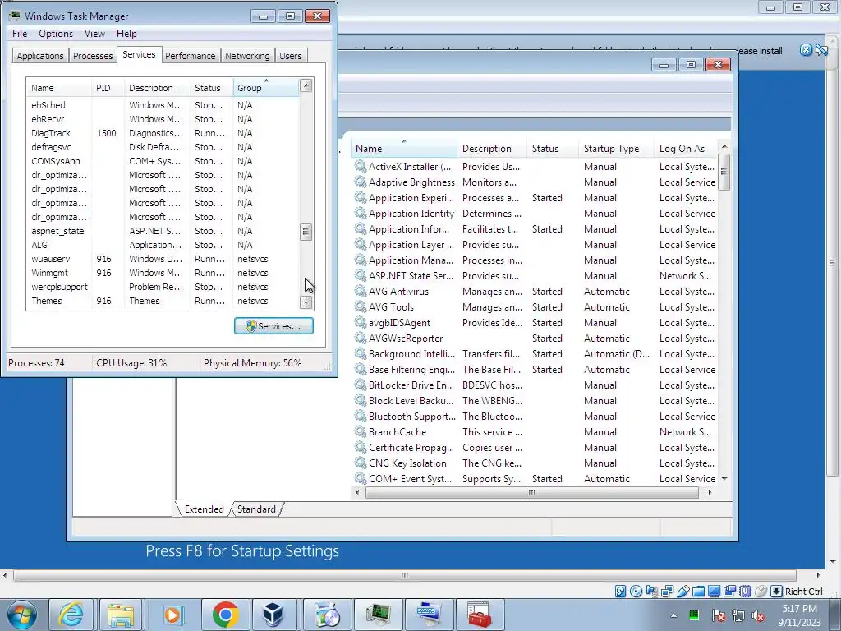Click VirtualBox mouse integration indicator
This screenshot has width=841, height=631.
click(x=761, y=592)
